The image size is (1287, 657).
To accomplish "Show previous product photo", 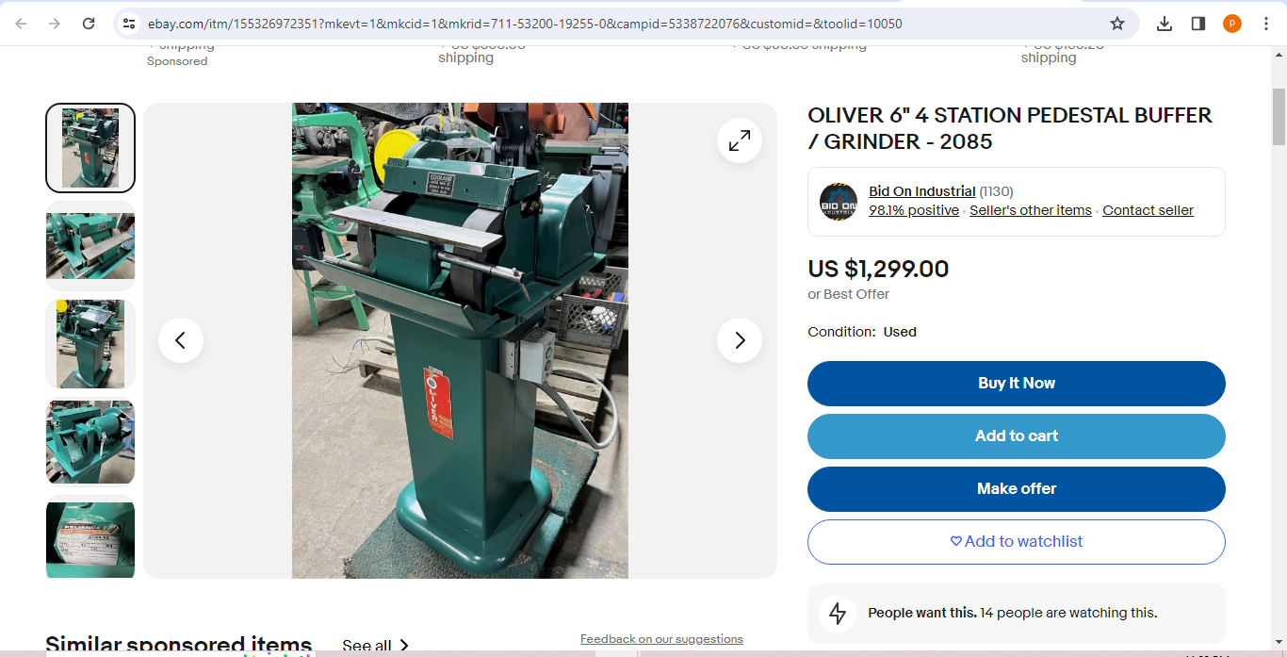I will (181, 340).
